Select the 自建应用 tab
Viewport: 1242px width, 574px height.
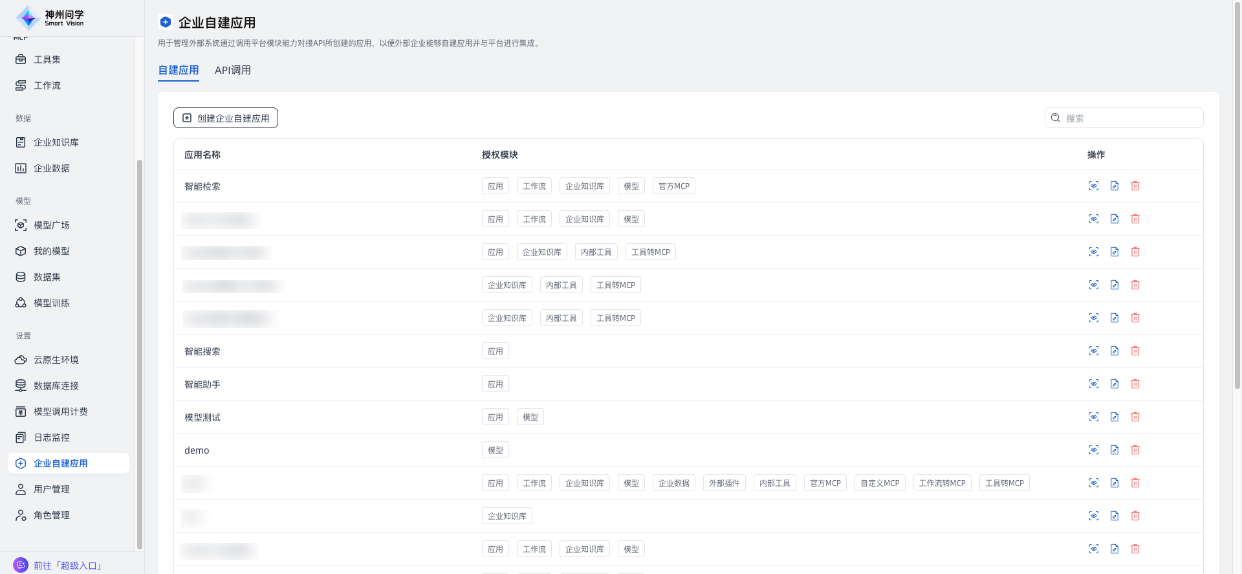179,71
